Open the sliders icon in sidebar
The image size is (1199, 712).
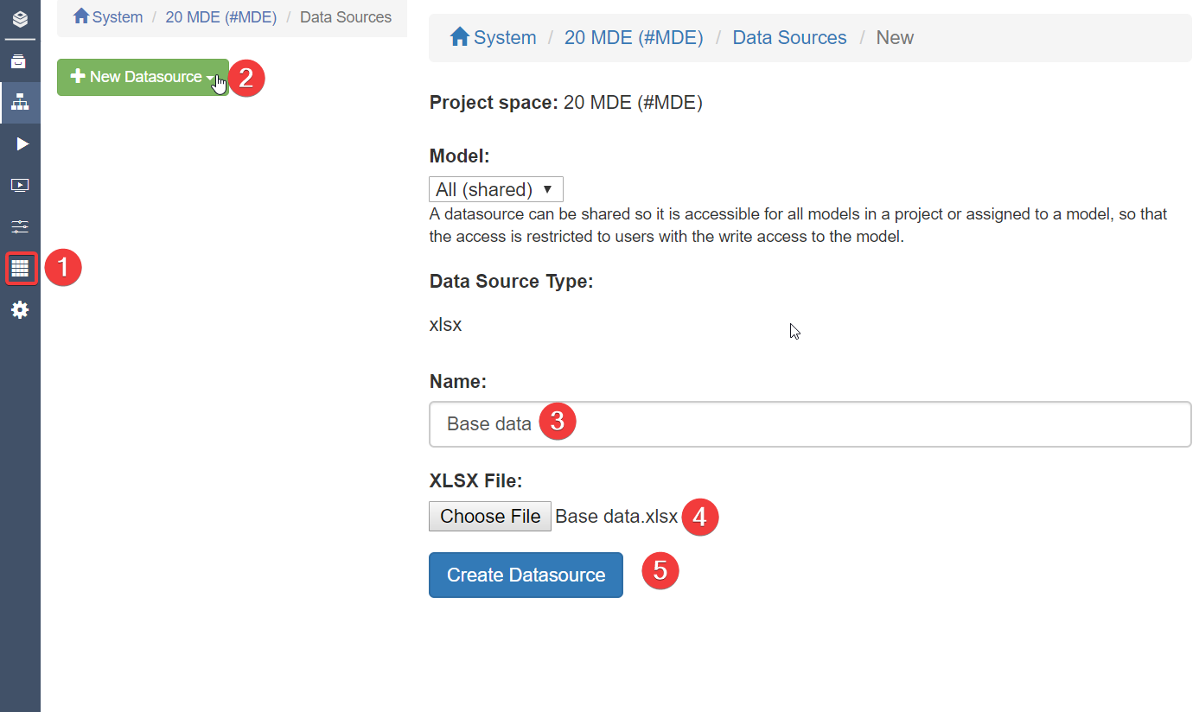click(x=20, y=226)
